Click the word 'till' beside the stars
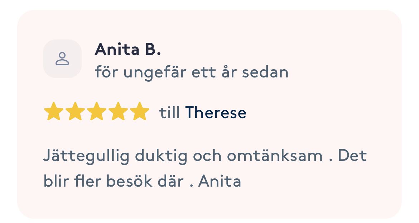This screenshot has width=419, height=223. (169, 113)
